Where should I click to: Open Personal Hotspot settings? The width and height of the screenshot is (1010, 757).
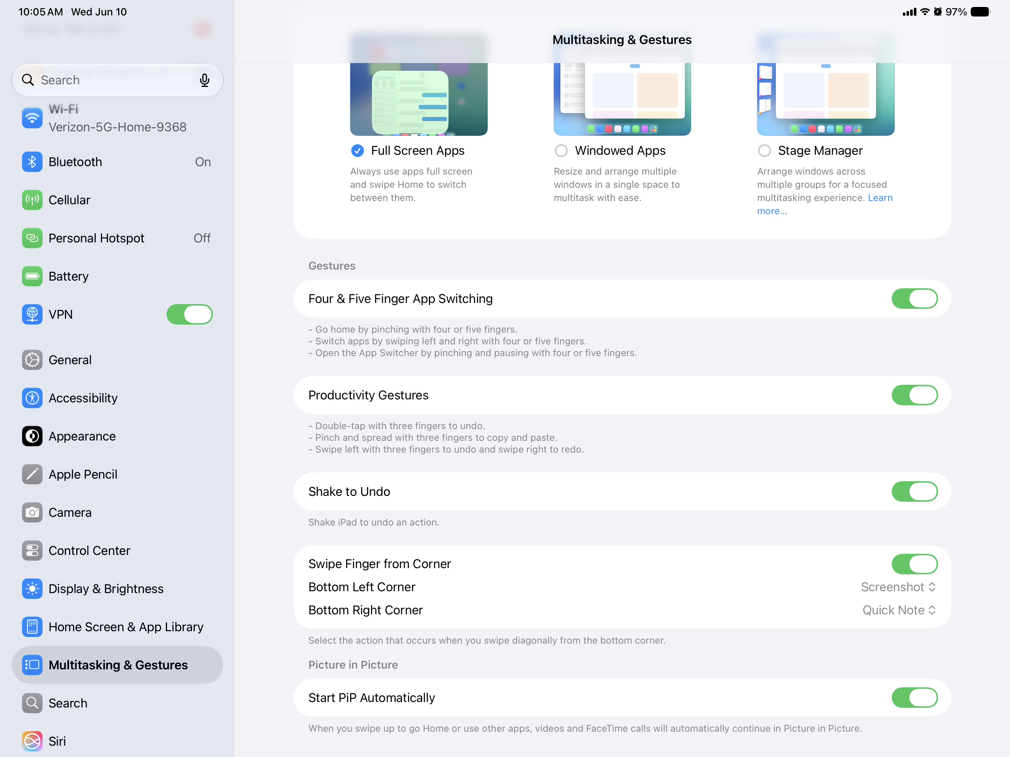click(x=117, y=238)
